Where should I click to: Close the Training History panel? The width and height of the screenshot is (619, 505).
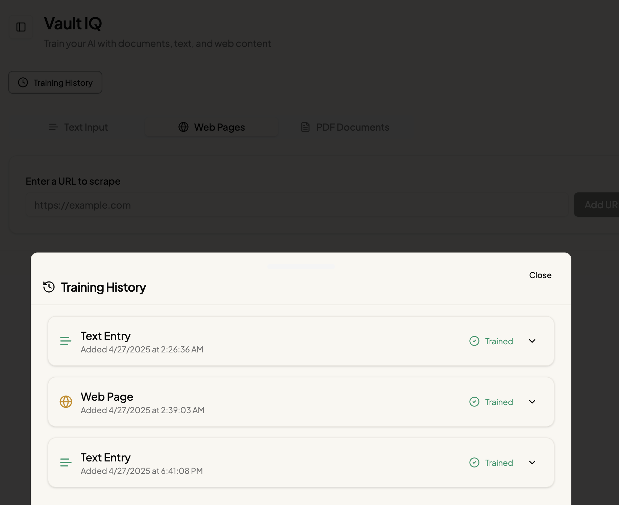[540, 275]
